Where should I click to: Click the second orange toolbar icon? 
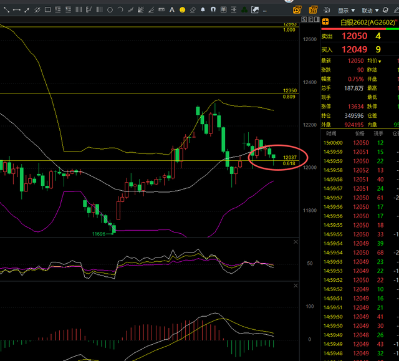313,10
